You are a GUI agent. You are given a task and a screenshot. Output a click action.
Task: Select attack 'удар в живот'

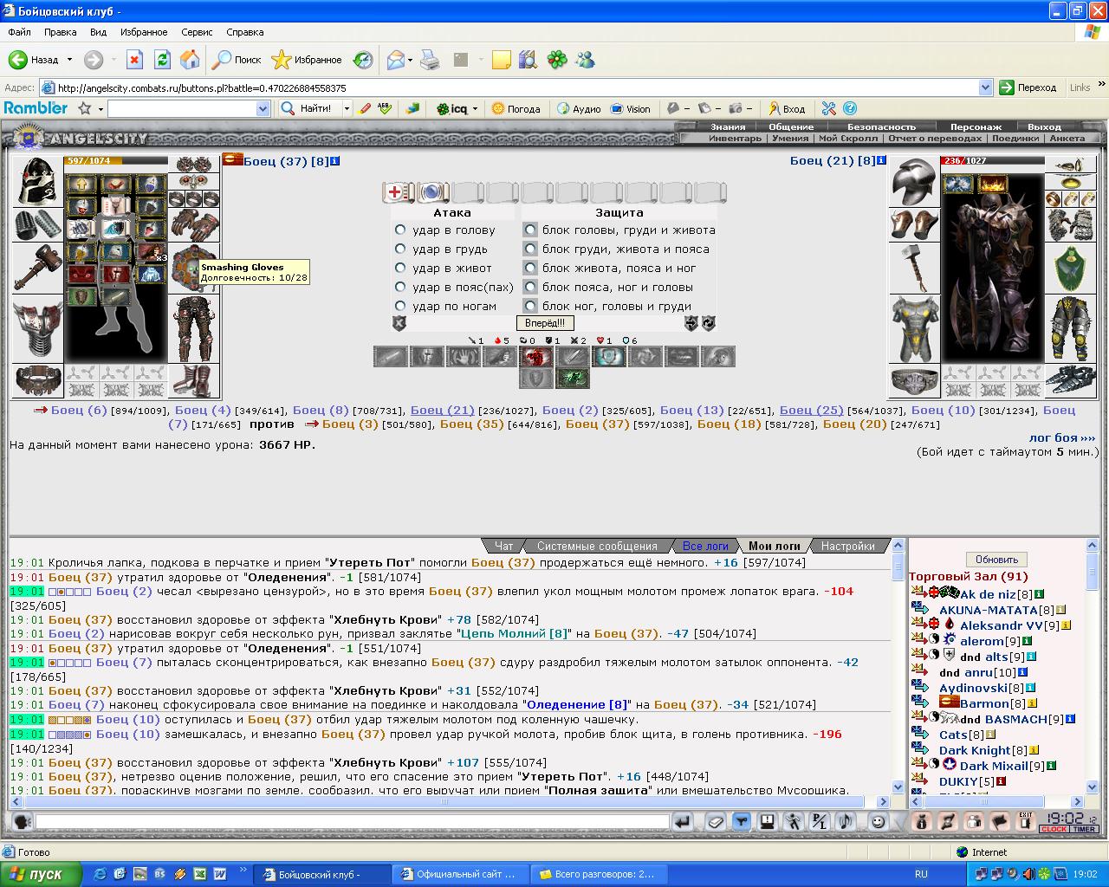coord(400,268)
